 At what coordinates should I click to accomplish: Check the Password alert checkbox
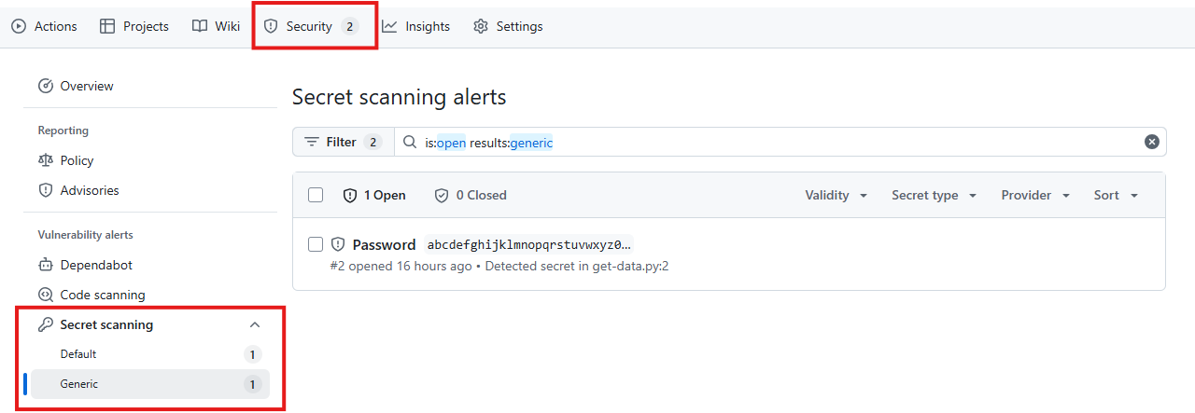tap(316, 244)
